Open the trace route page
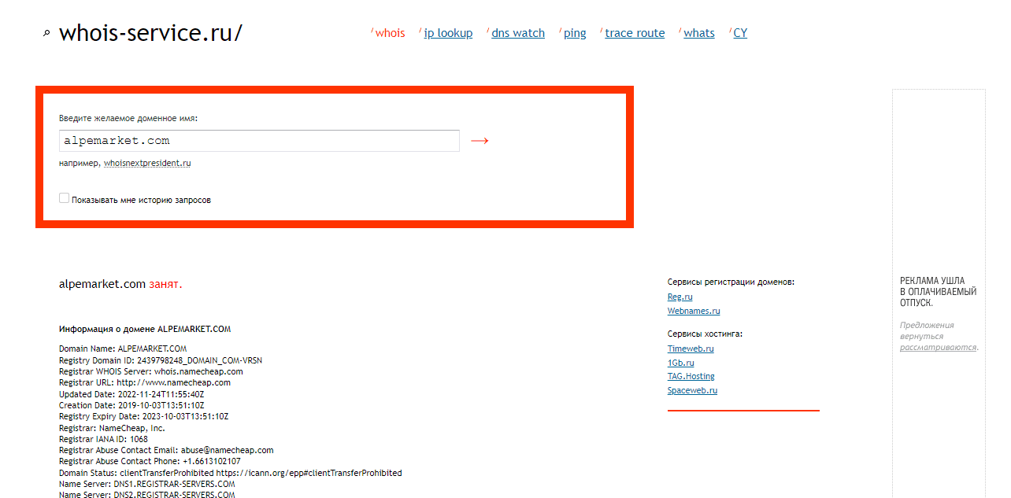This screenshot has width=1011, height=498. coord(635,33)
